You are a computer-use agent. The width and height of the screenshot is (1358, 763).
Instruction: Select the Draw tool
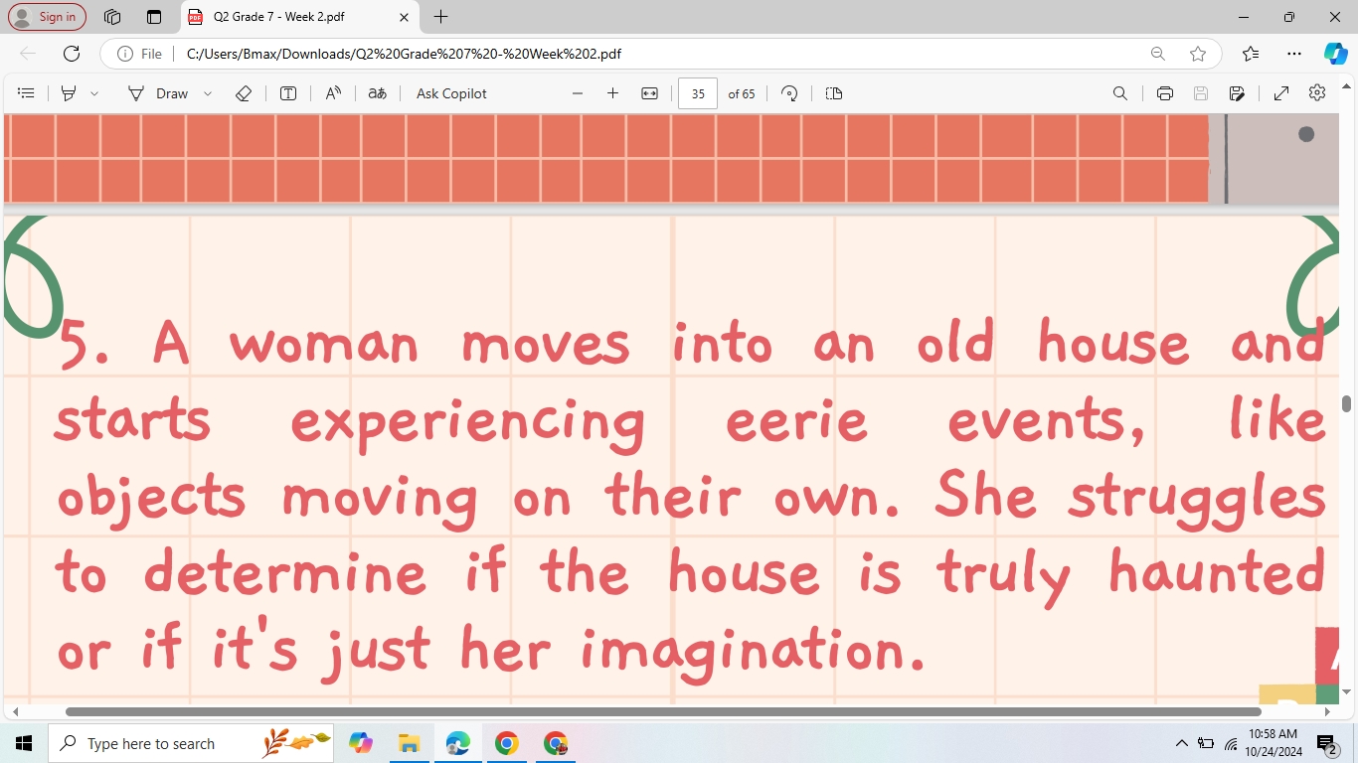click(158, 93)
